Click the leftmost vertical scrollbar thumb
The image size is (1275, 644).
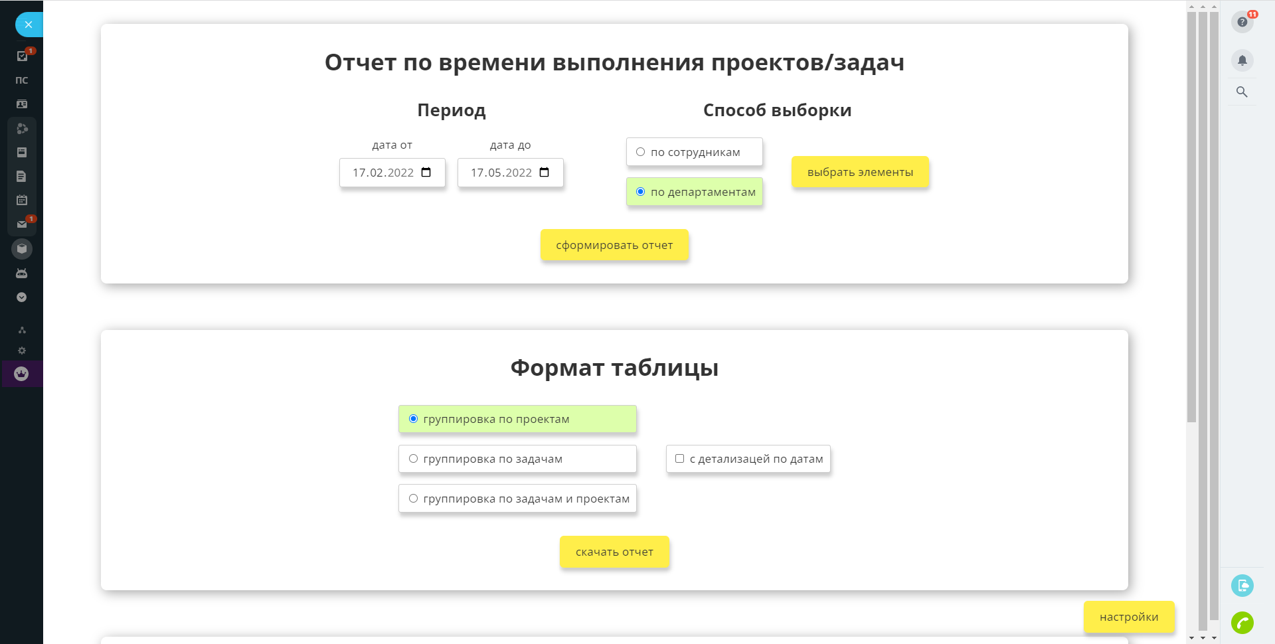[1192, 216]
